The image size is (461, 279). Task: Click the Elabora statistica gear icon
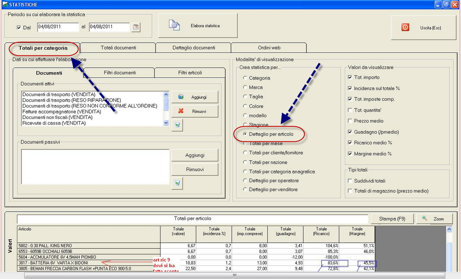(x=175, y=25)
